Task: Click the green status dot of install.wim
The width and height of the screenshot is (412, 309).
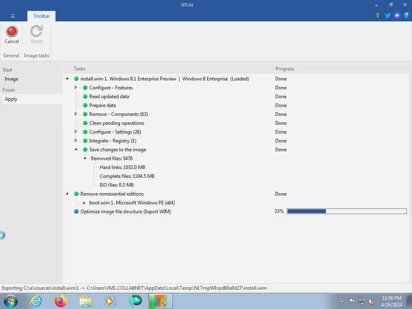Action: [76, 78]
